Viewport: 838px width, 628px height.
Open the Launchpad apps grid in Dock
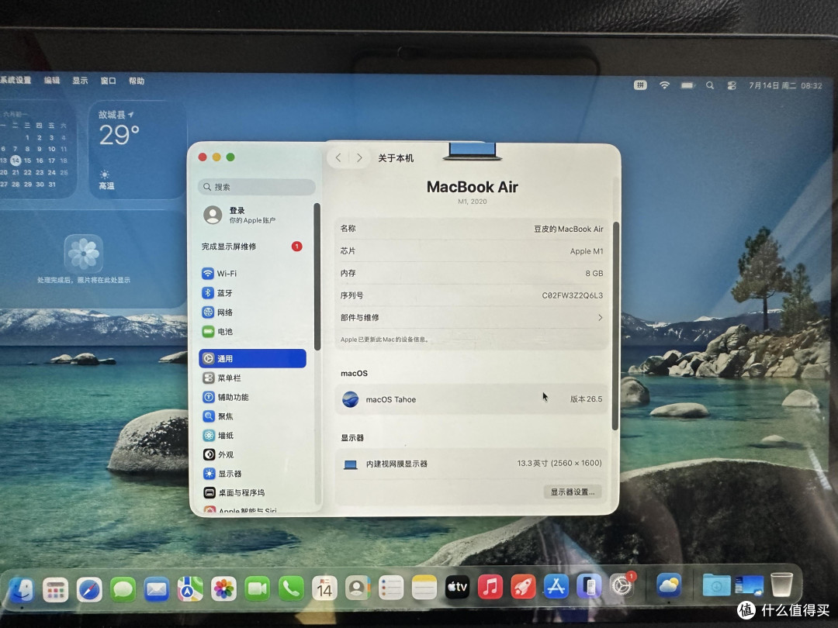tap(56, 589)
